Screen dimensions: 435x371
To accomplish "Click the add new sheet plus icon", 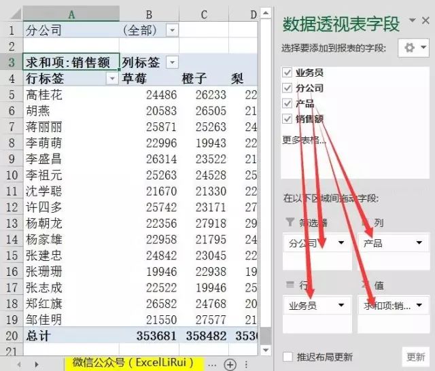I will click(230, 364).
